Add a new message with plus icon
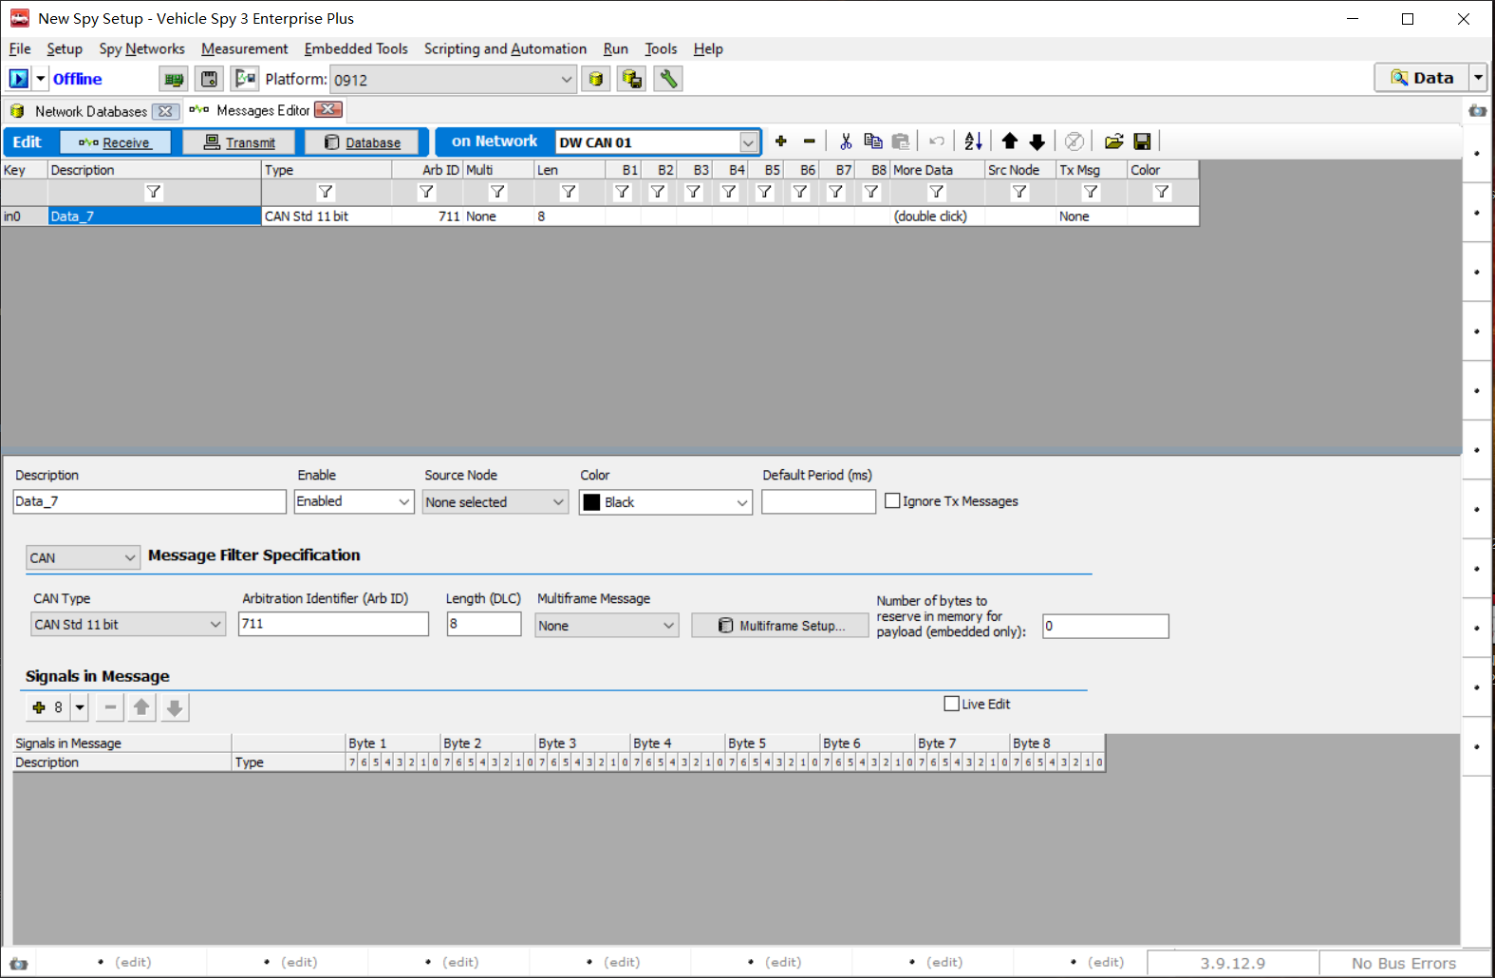1495x978 pixels. point(781,141)
